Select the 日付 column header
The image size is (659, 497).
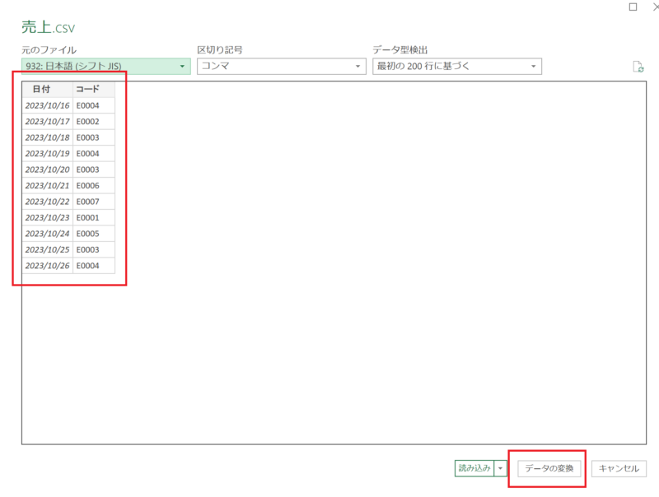[x=47, y=89]
